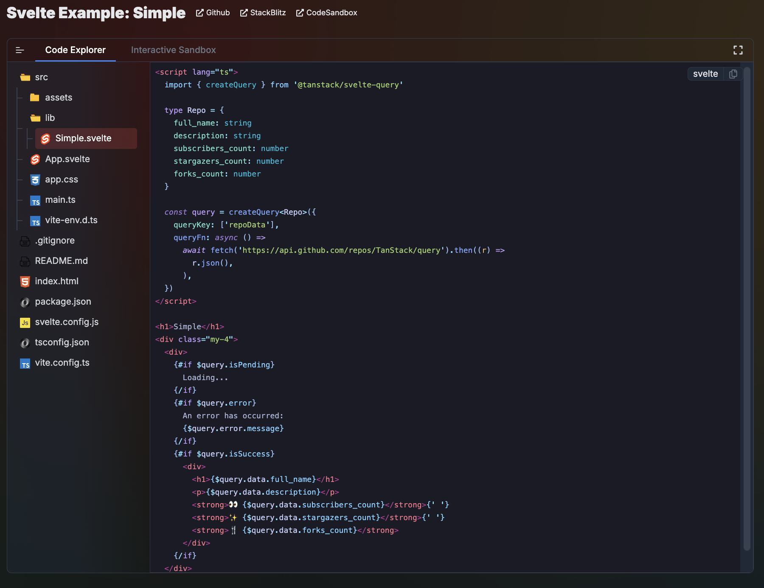Click the external-link icon before Github

(x=199, y=13)
